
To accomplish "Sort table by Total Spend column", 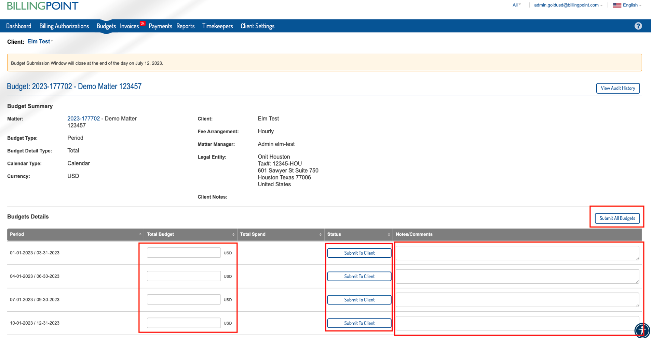I will (281, 234).
